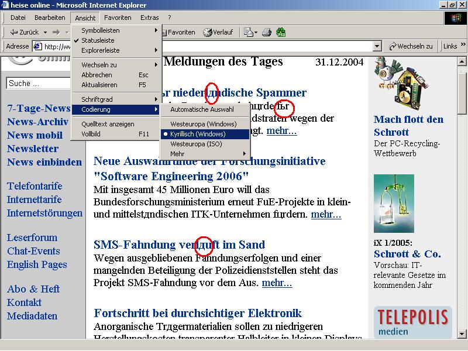Image resolution: width=468 pixels, height=351 pixels.
Task: Open the Favoriten menu in menu bar
Action: click(118, 18)
